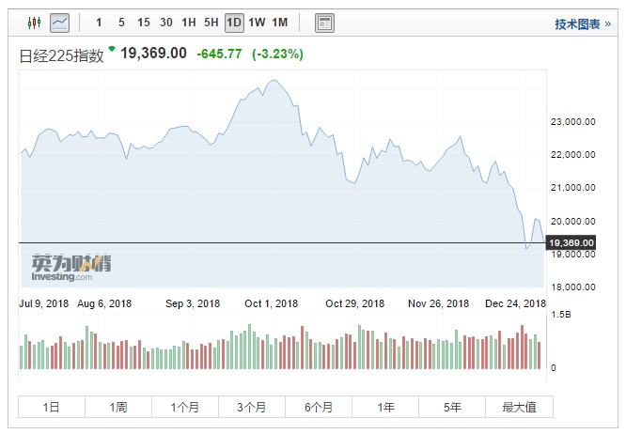Switch to the 5H interval
The width and height of the screenshot is (626, 434).
[x=211, y=22]
